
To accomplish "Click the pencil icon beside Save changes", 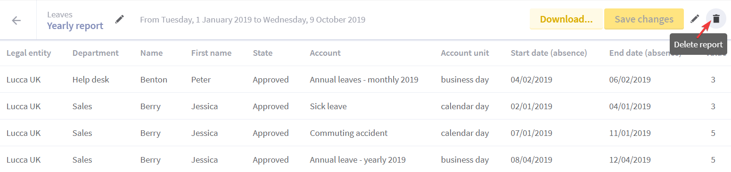I will point(695,19).
